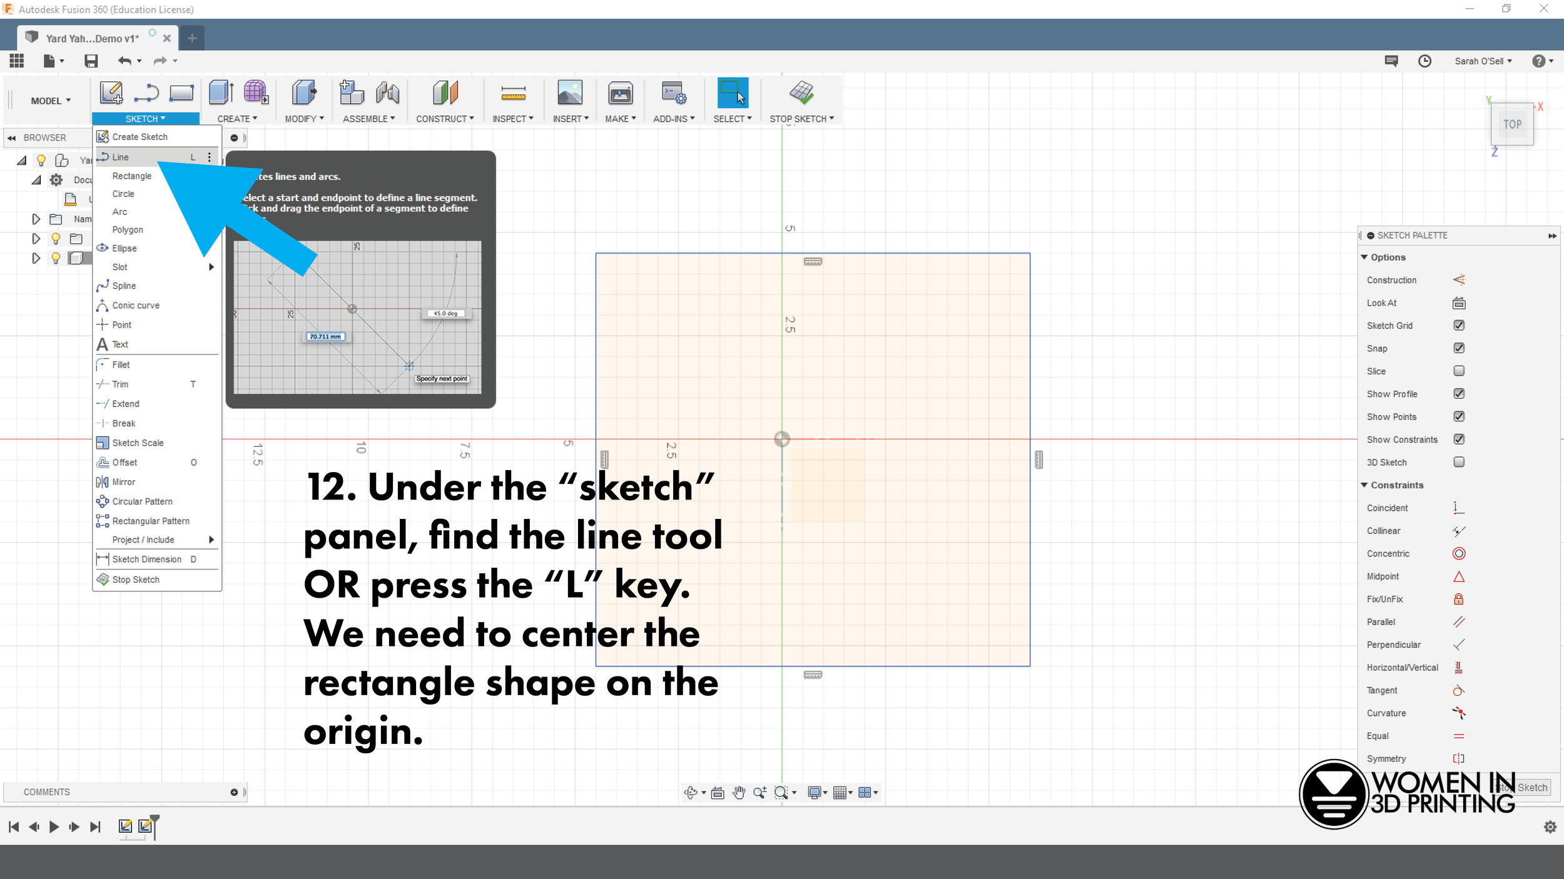Viewport: 1564px width, 879px height.
Task: Click the Save icon
Action: point(91,61)
